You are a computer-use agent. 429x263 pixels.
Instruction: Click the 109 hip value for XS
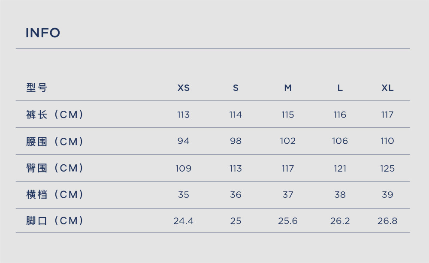tap(183, 168)
